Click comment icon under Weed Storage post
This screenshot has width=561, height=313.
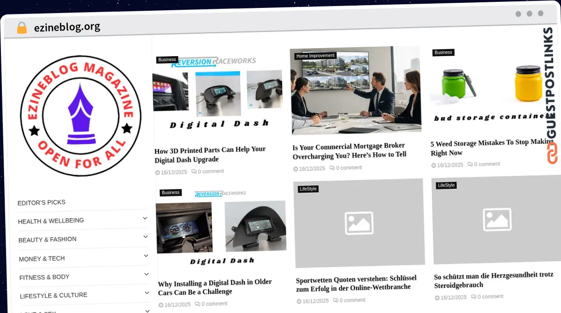point(470,164)
